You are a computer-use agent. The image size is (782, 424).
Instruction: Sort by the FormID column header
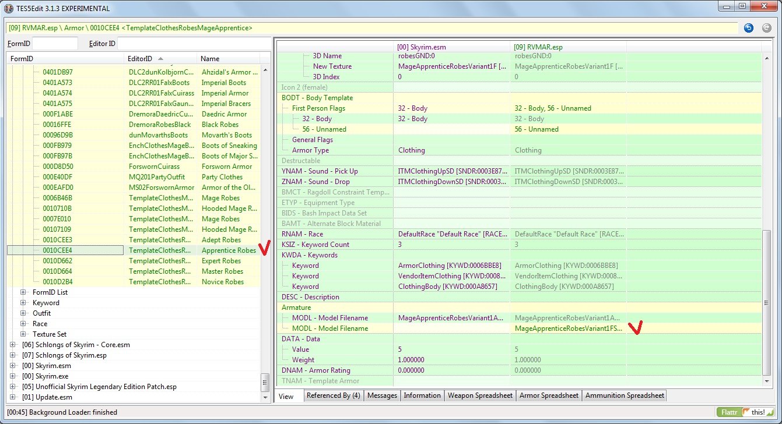(65, 59)
